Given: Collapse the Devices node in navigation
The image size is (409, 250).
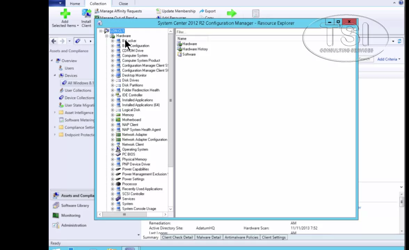Looking at the screenshot, I should pyautogui.click(x=55, y=75).
